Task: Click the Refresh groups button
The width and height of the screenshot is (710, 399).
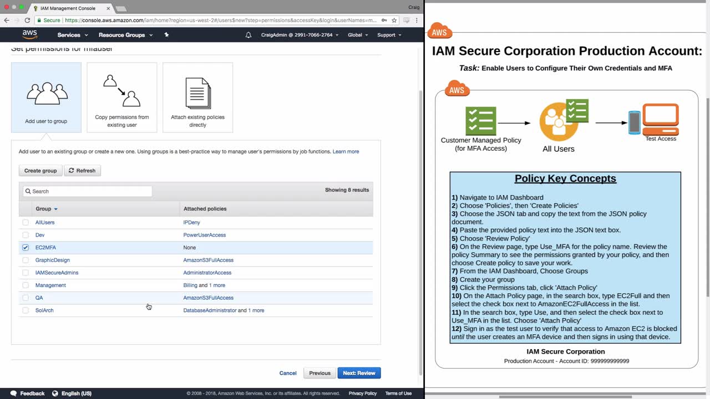Action: [x=82, y=171]
